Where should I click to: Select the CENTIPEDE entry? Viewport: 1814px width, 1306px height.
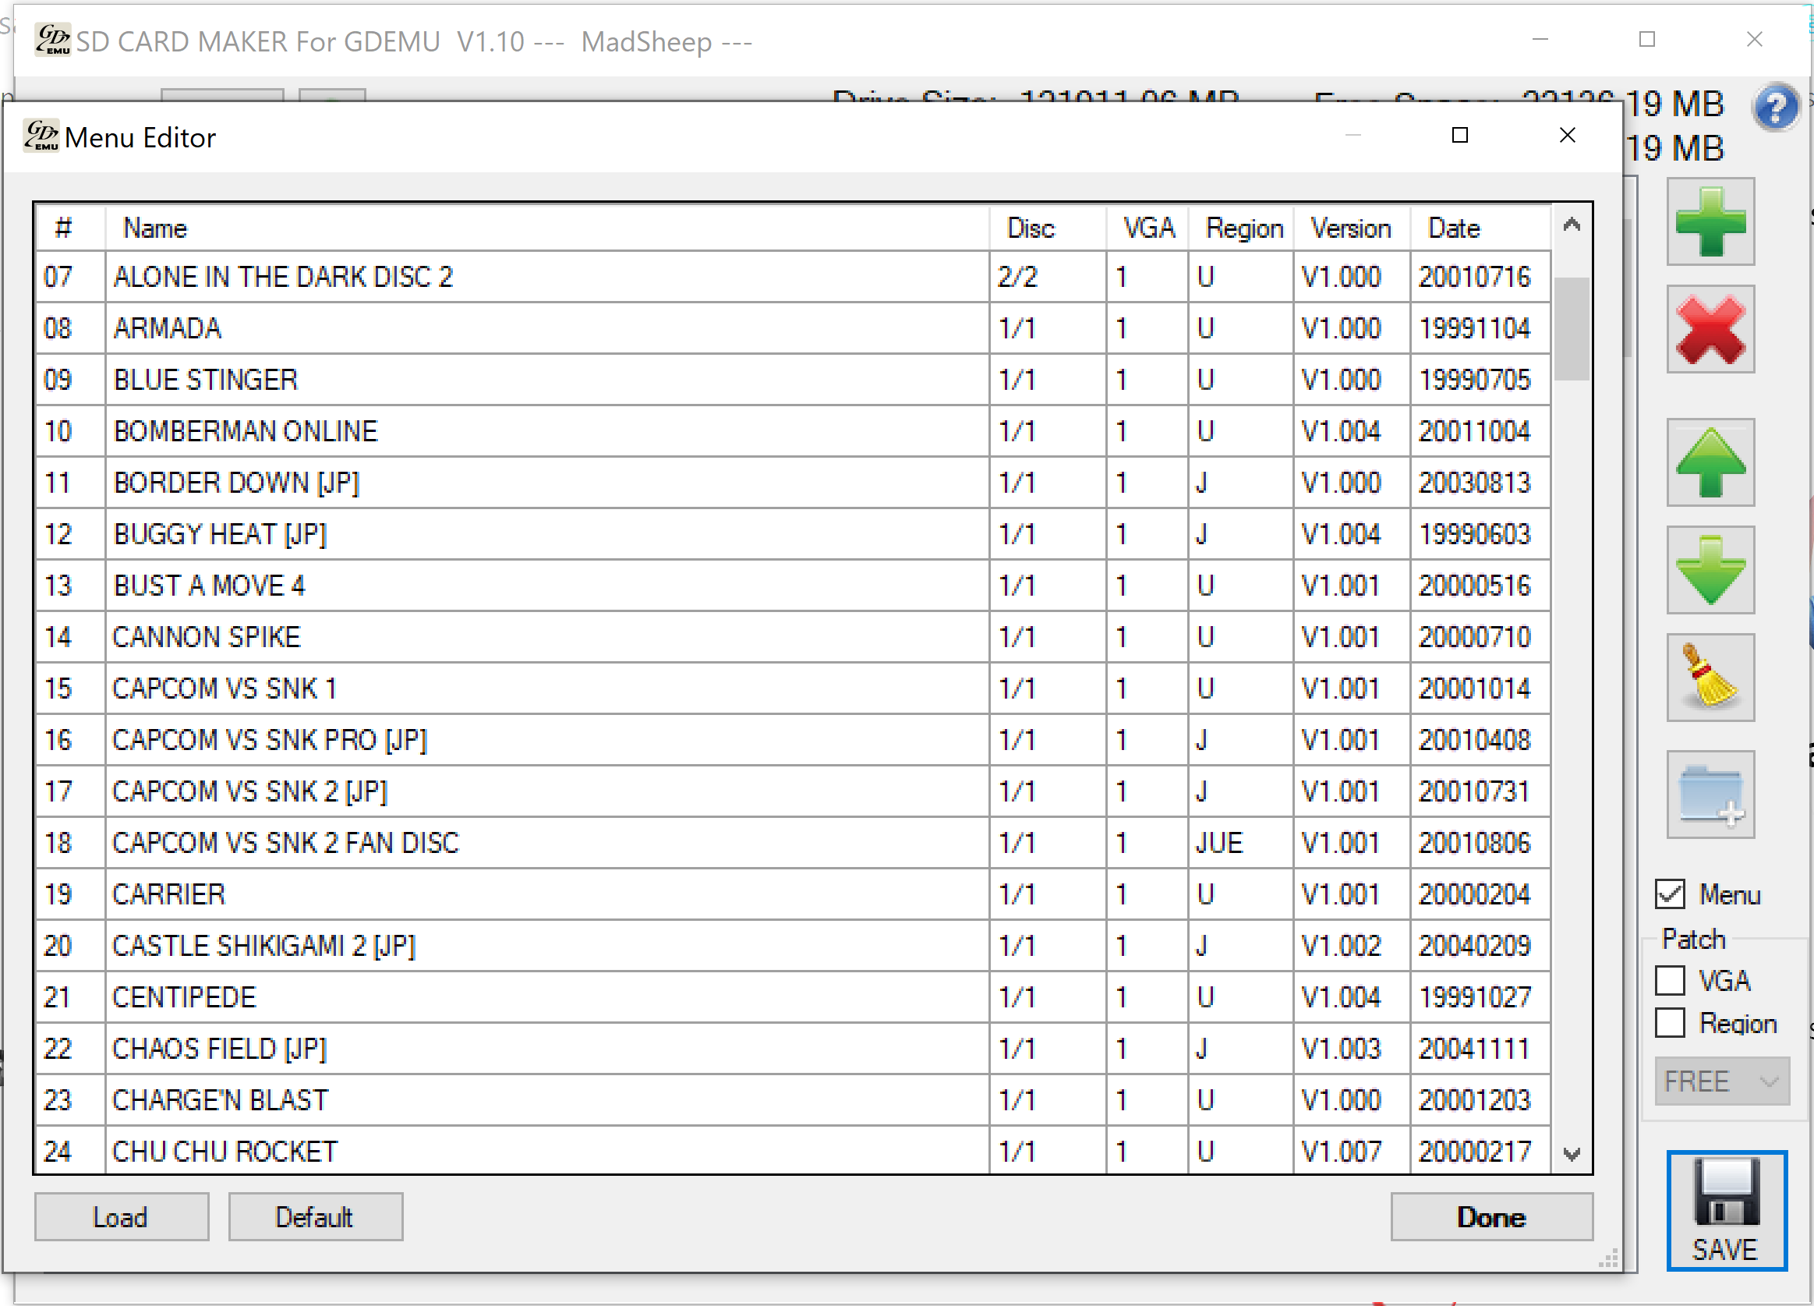coord(793,996)
